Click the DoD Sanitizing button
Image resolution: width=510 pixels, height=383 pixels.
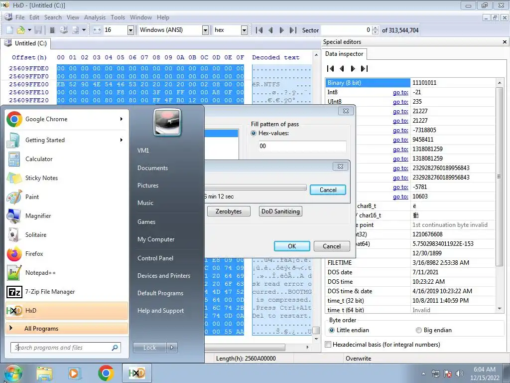pyautogui.click(x=280, y=211)
